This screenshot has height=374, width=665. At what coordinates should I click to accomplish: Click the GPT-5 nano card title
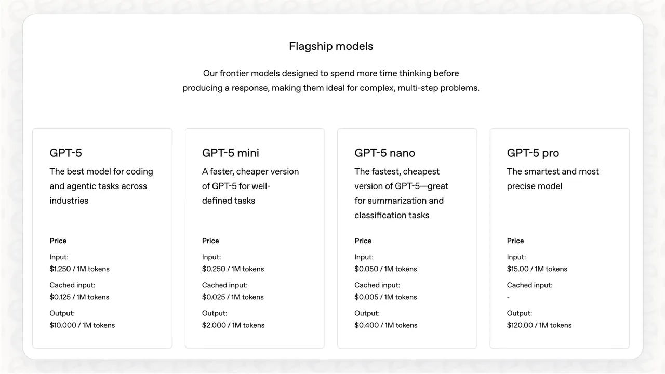(385, 153)
